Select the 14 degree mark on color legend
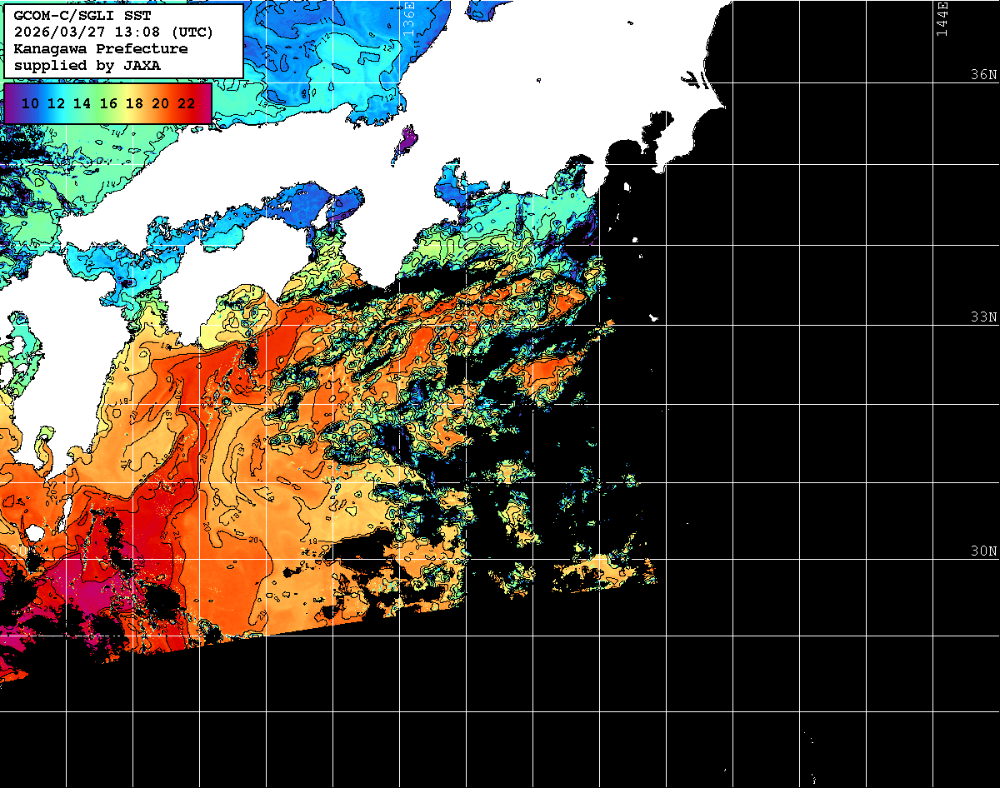This screenshot has height=788, width=1000. pyautogui.click(x=82, y=103)
